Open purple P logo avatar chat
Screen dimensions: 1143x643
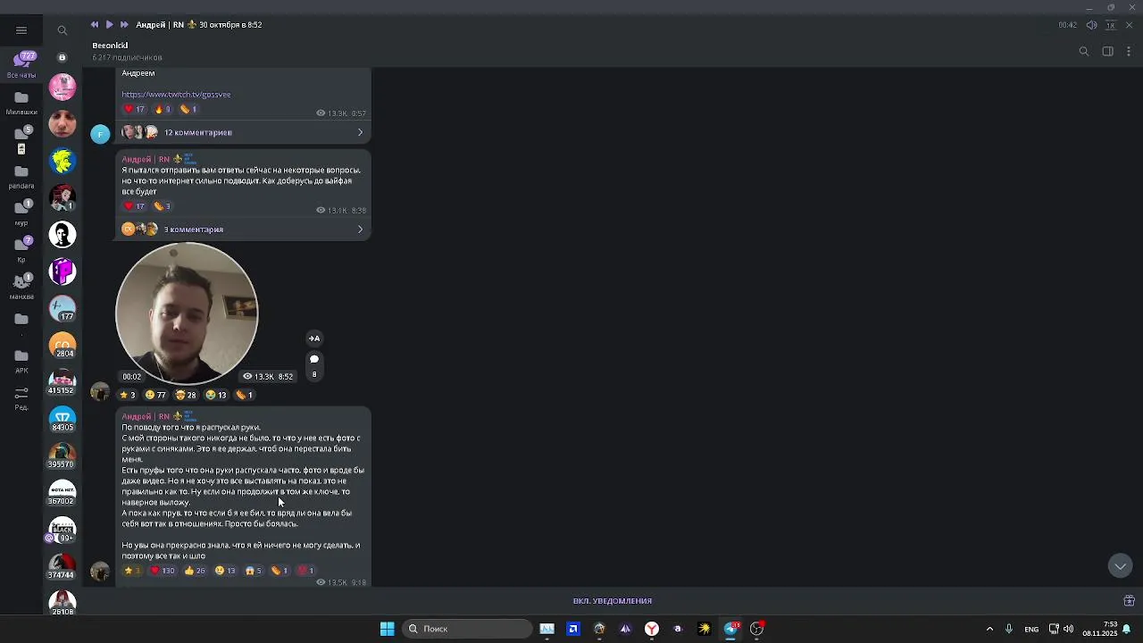tap(63, 271)
